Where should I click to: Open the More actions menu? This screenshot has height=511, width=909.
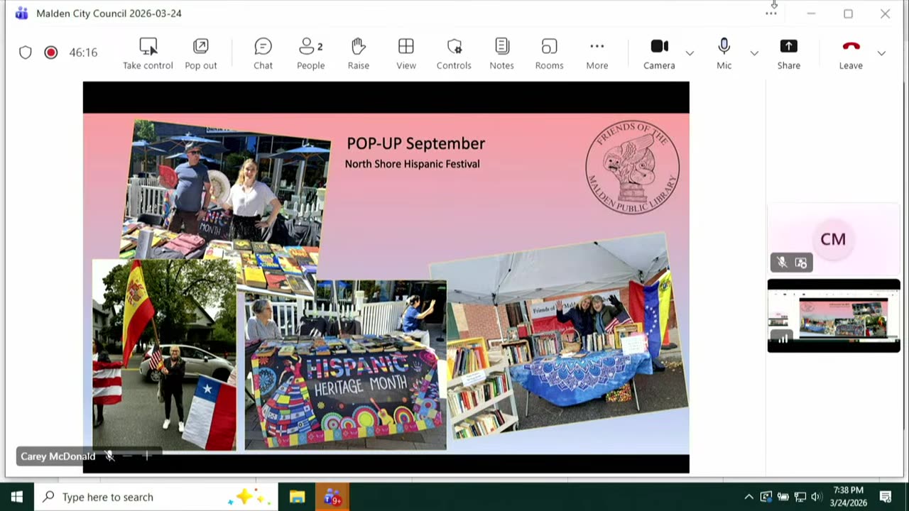coord(597,53)
